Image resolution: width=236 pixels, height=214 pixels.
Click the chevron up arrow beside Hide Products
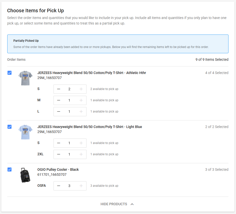click(x=132, y=204)
